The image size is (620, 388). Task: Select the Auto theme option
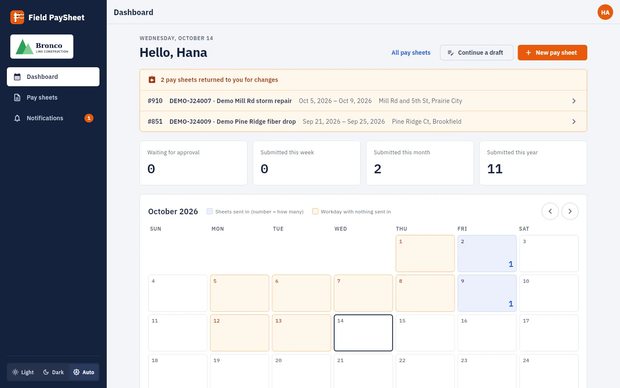[x=84, y=372]
